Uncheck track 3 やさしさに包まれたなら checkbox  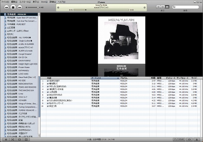pyautogui.click(x=48, y=86)
